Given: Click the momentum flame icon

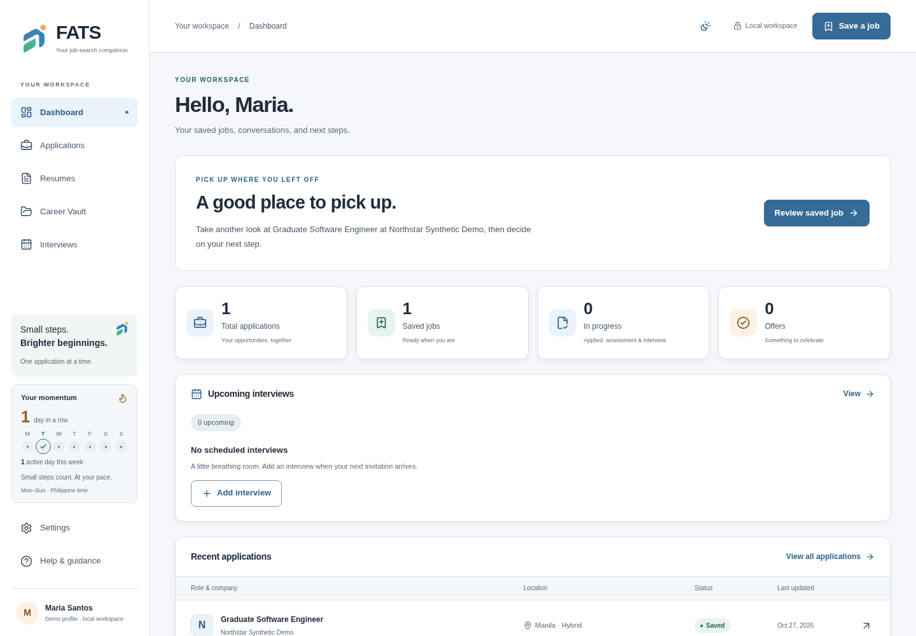Looking at the screenshot, I should pyautogui.click(x=123, y=398).
